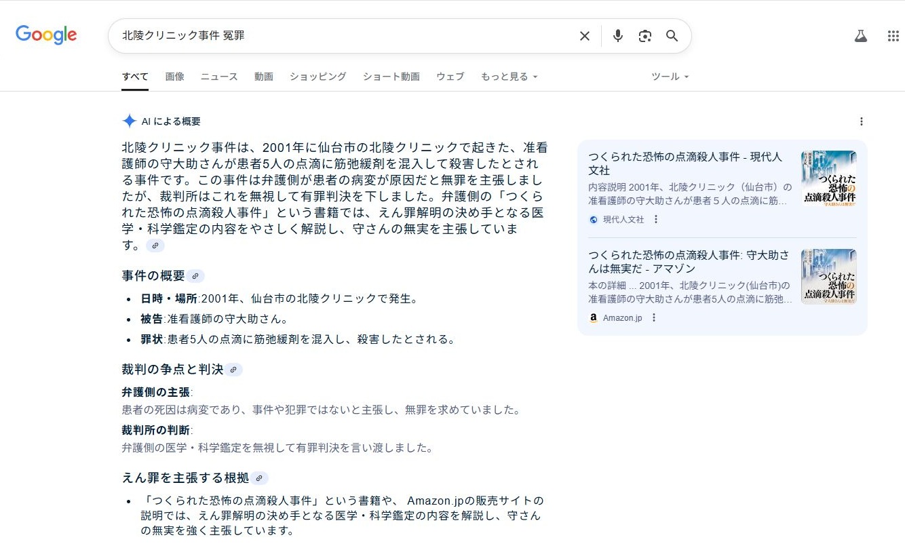The height and width of the screenshot is (546, 905).
Task: Click source link icon beside 事件の概要
Action: tap(195, 276)
